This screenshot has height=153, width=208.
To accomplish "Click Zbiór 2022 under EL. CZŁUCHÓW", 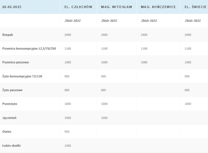I will coord(72,21).
